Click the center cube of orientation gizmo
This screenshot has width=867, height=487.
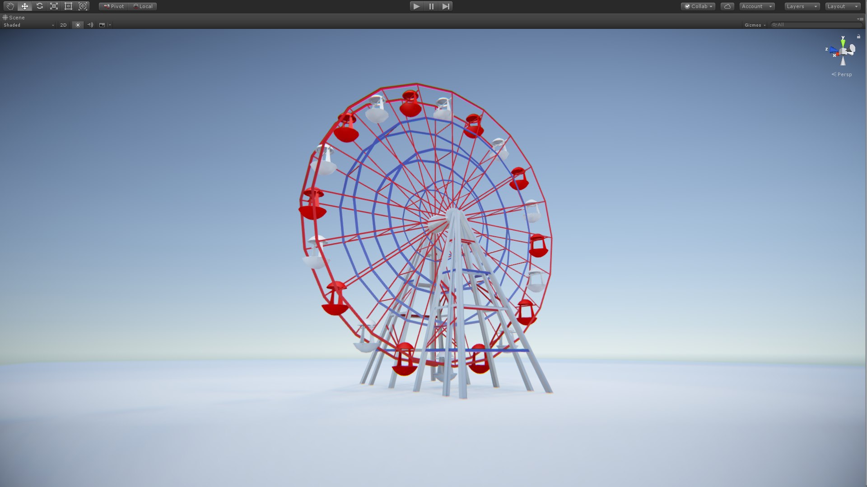point(843,51)
